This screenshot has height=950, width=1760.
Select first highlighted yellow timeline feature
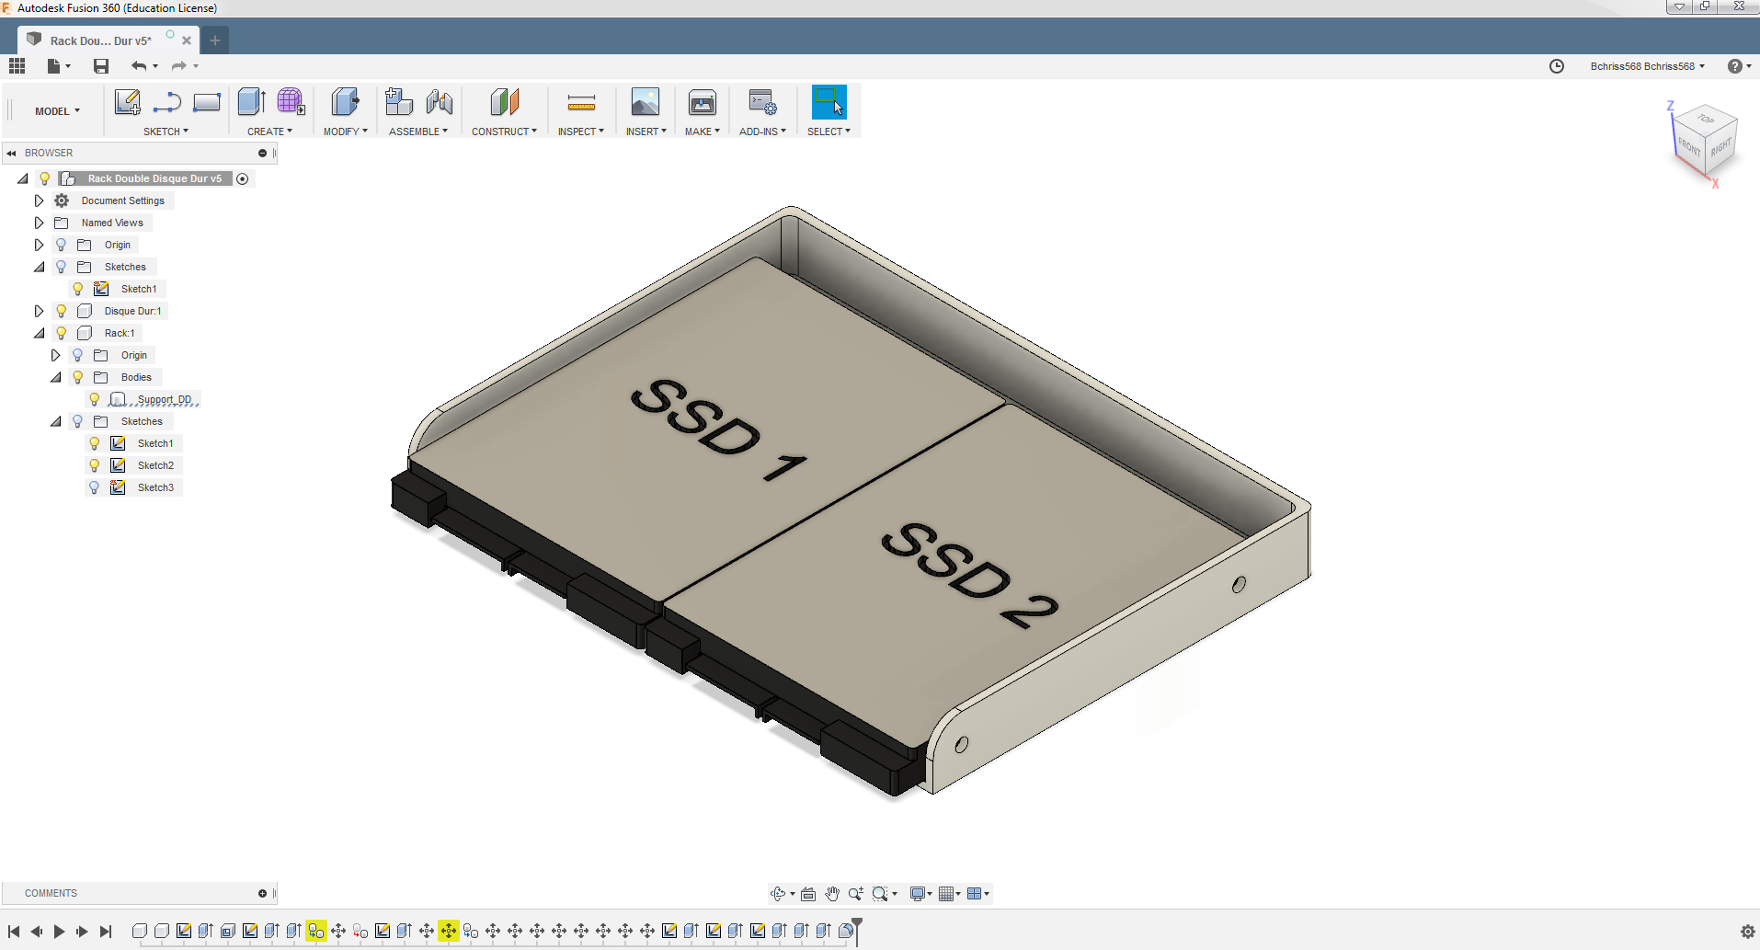316,932
